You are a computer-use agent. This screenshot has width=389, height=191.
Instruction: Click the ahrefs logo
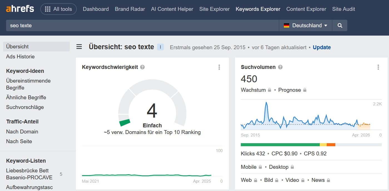click(x=20, y=9)
